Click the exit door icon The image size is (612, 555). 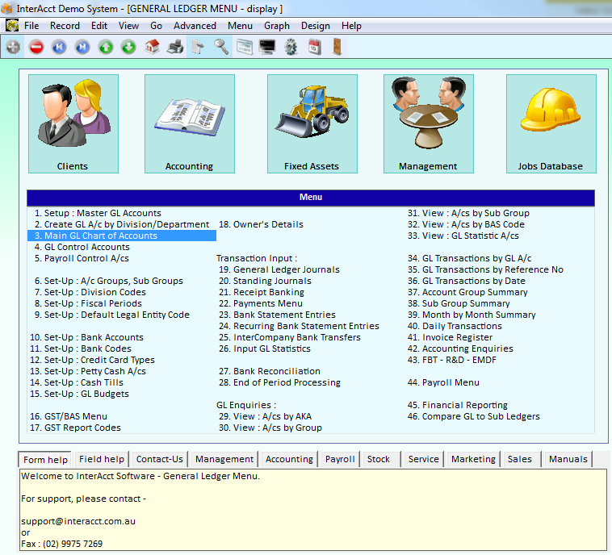[337, 47]
